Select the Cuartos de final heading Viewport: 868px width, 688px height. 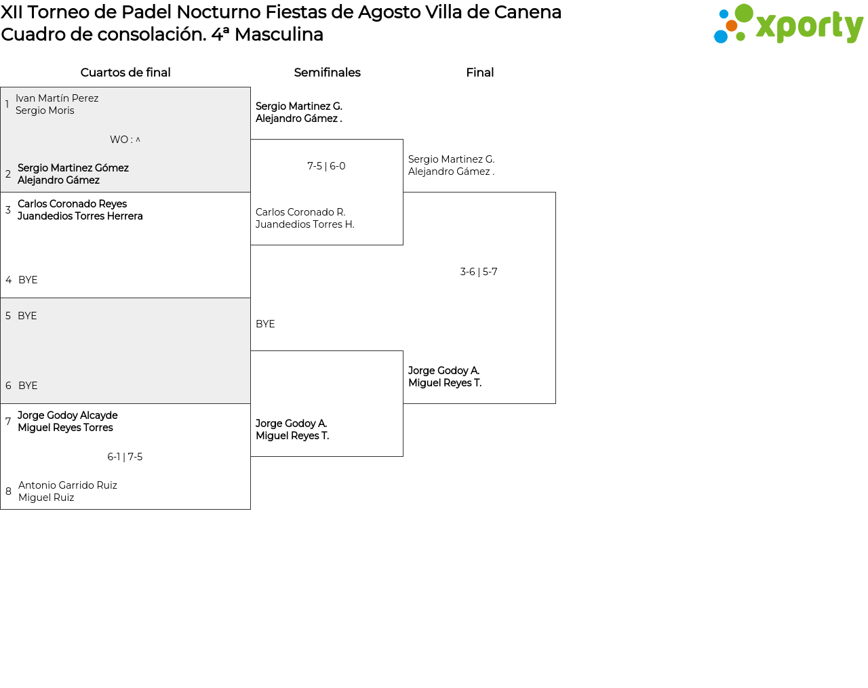coord(125,73)
